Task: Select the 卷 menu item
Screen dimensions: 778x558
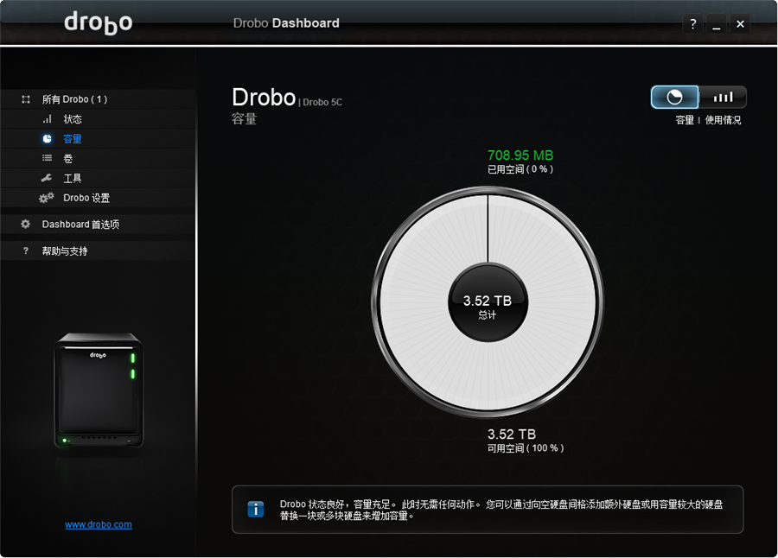Action: pyautogui.click(x=68, y=159)
